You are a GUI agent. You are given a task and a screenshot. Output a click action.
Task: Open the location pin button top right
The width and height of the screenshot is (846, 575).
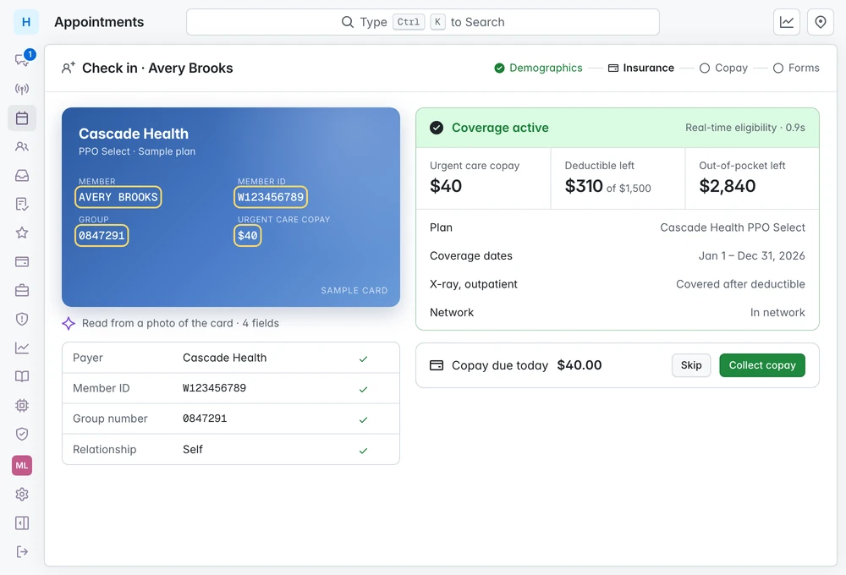821,22
